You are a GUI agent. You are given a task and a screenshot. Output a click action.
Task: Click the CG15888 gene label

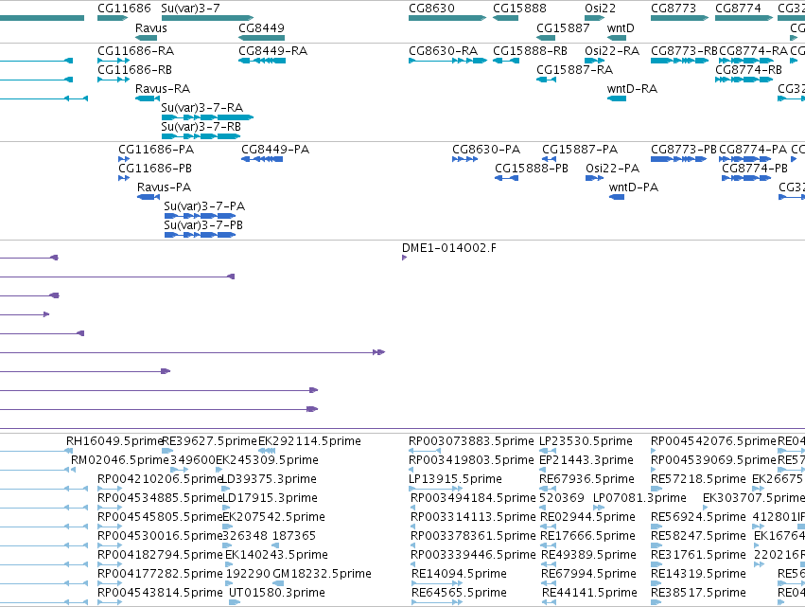[519, 9]
